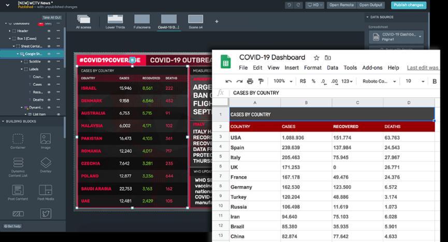Collapse the Labels layer node
The height and width of the screenshot is (242, 448).
[21, 69]
